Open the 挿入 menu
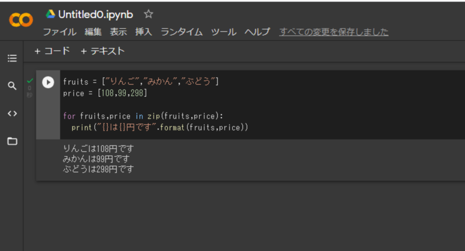The width and height of the screenshot is (465, 251). (x=143, y=32)
